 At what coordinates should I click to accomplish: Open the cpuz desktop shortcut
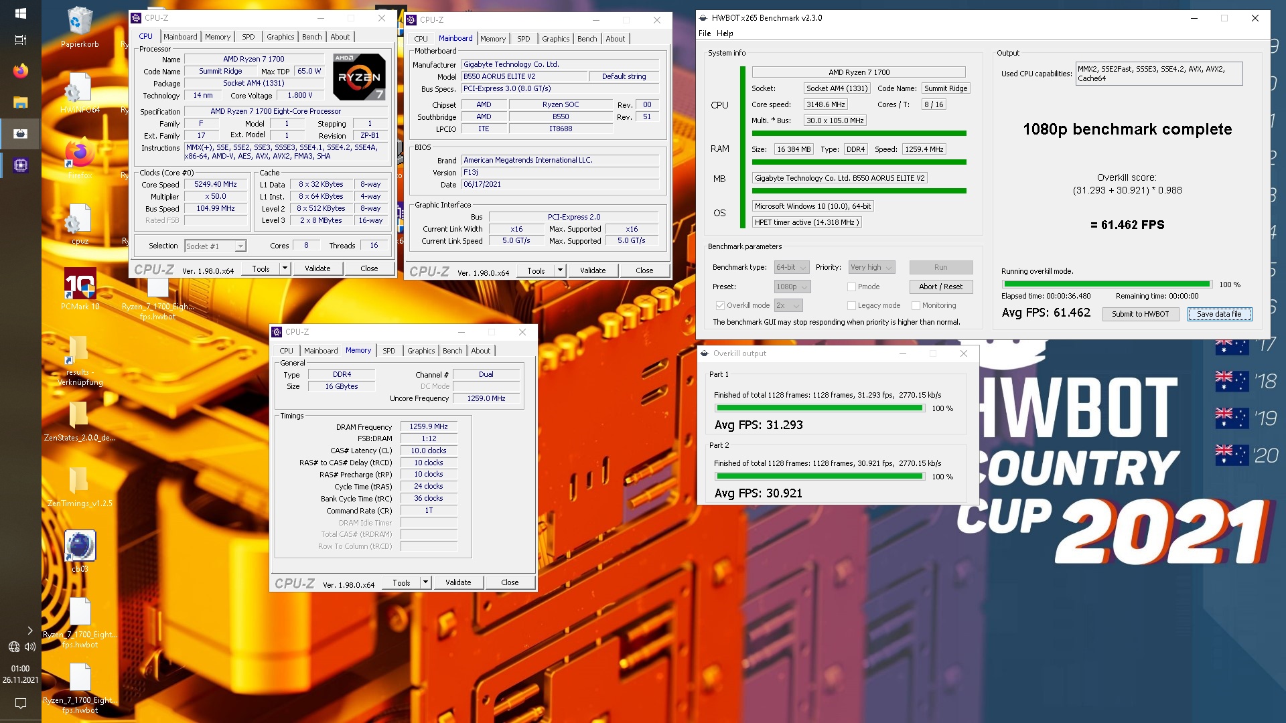pos(80,225)
